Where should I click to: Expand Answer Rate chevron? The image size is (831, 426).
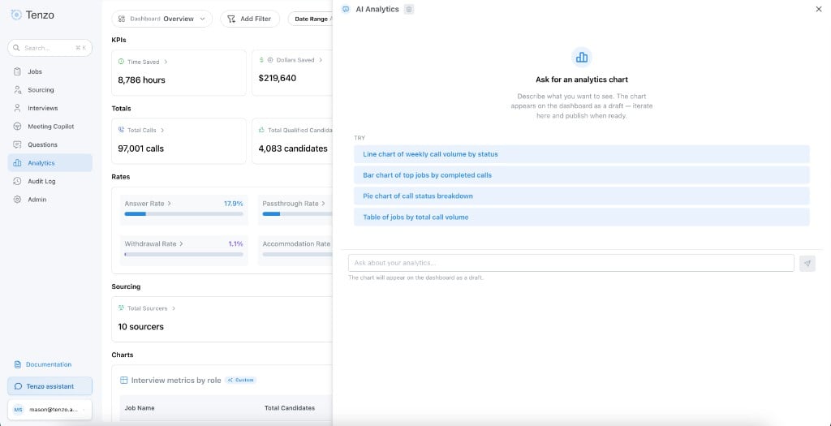pyautogui.click(x=169, y=204)
